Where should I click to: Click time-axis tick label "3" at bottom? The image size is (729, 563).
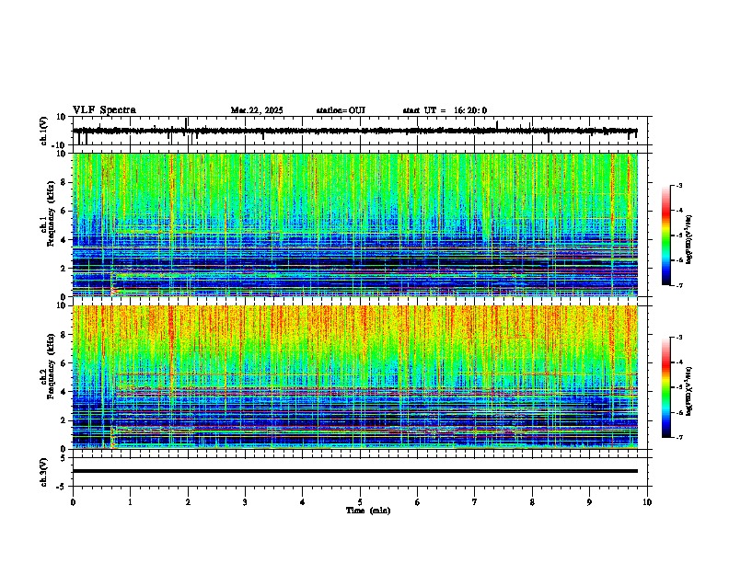tap(245, 502)
